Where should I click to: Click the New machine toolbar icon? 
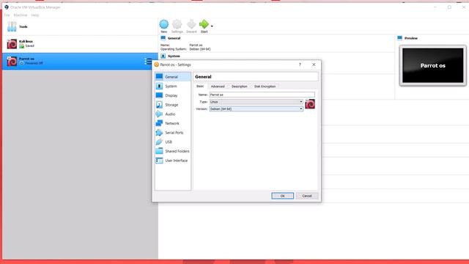[x=164, y=24]
